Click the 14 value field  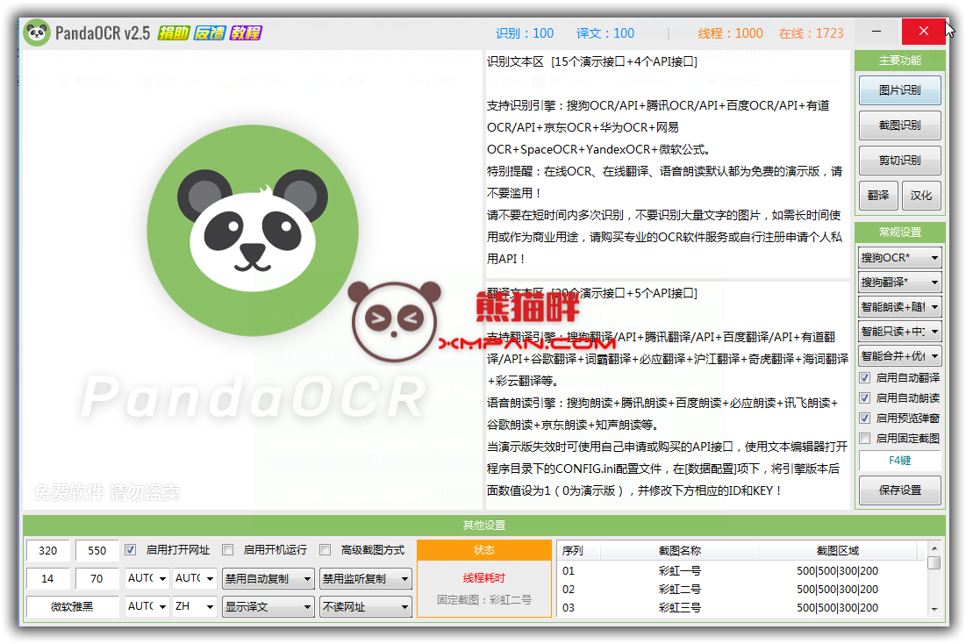click(x=47, y=579)
